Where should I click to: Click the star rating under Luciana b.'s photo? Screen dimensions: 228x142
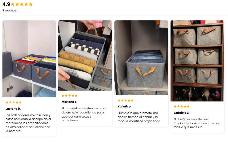[x=14, y=102]
